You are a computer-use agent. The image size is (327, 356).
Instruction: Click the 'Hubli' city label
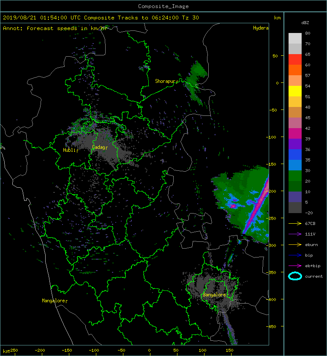[69, 150]
